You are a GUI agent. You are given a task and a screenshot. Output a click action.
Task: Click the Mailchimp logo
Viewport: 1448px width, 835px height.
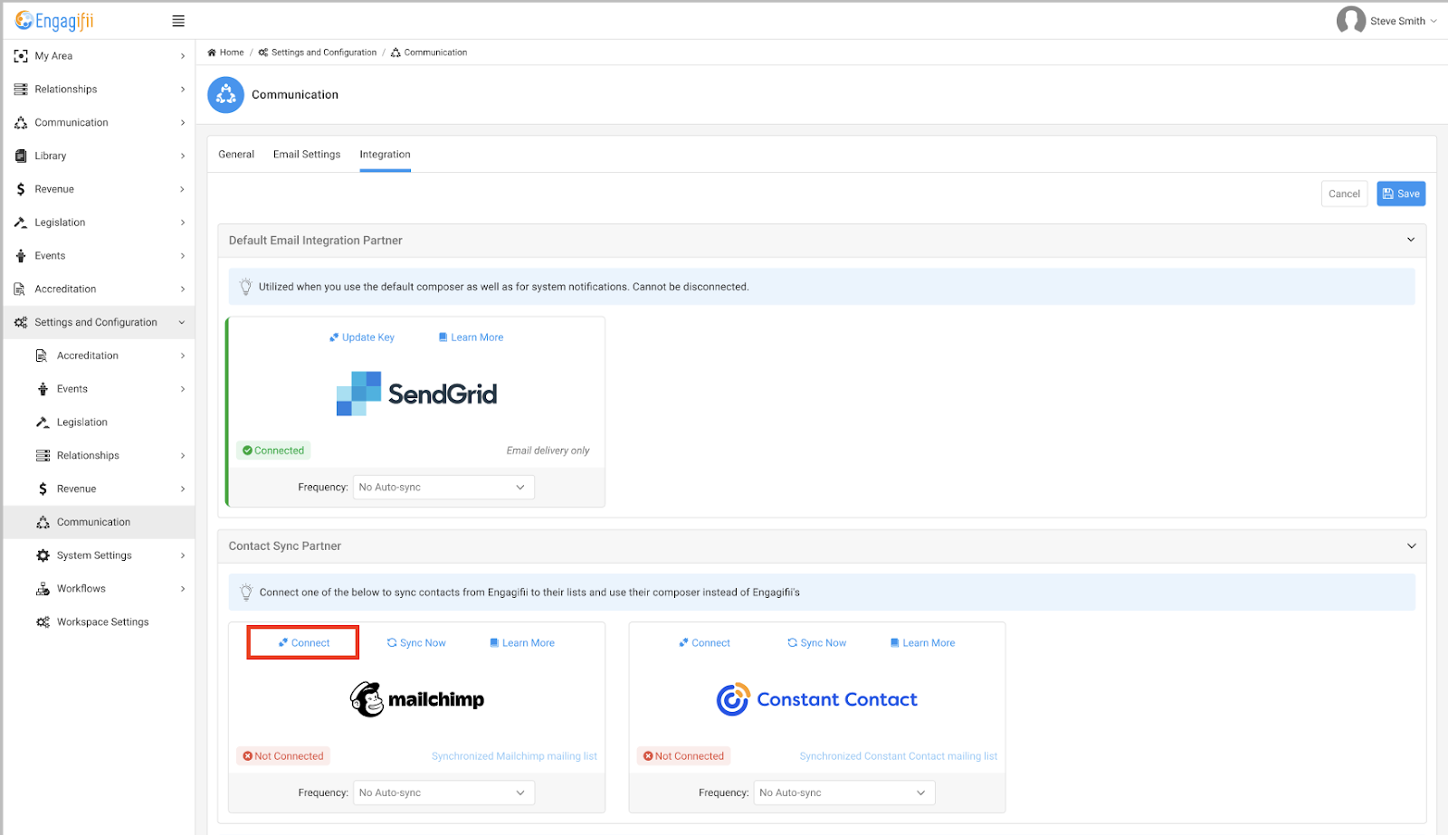click(x=417, y=699)
